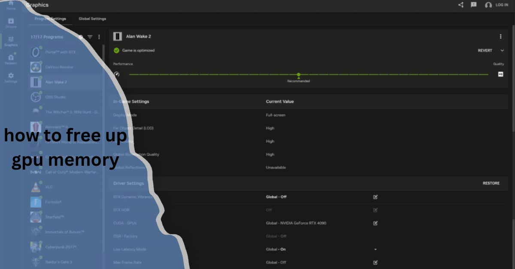Click Far Object Detail (LOD) High value
Viewport: 515px width, 269px height.
tap(270, 128)
